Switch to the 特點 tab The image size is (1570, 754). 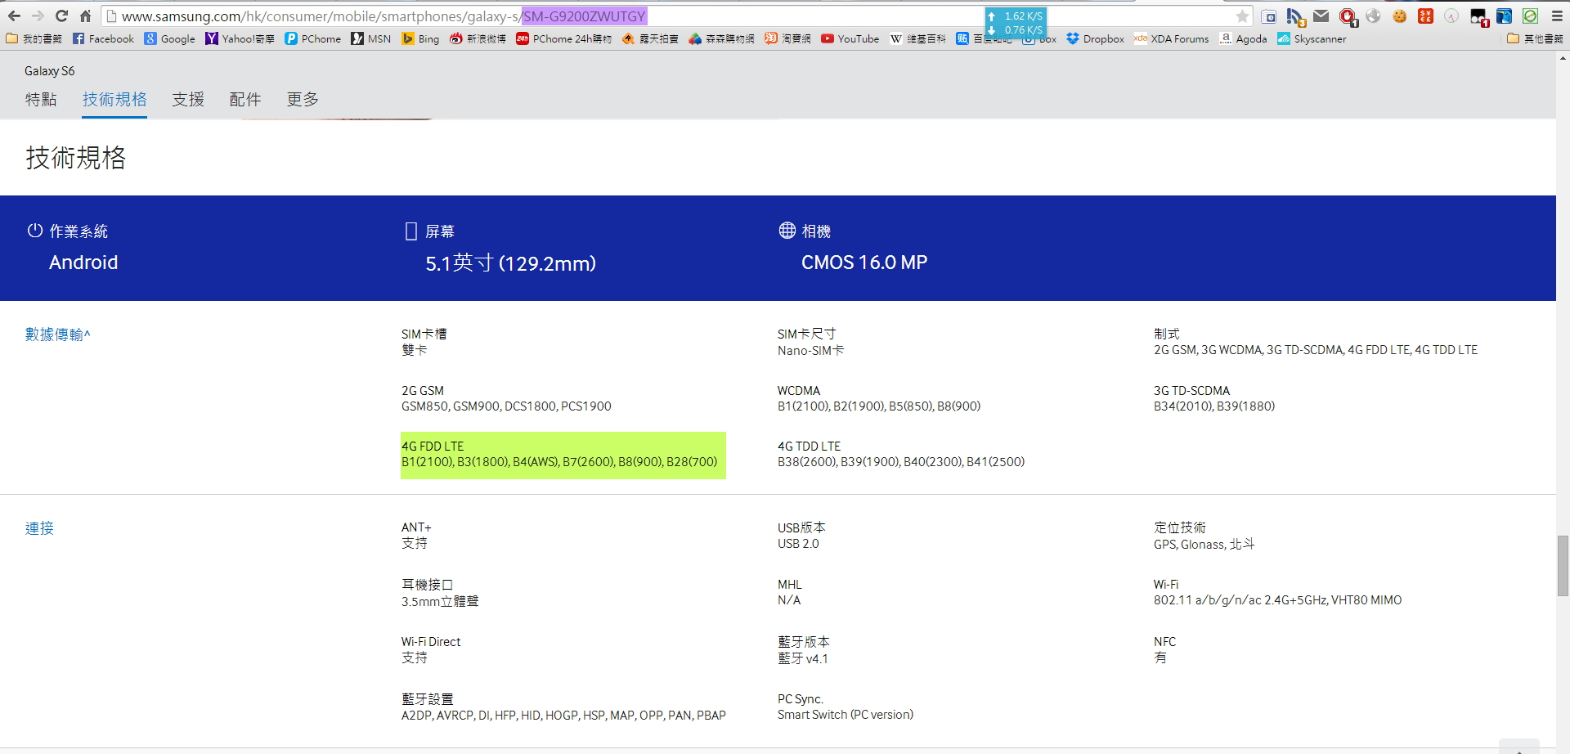[41, 99]
